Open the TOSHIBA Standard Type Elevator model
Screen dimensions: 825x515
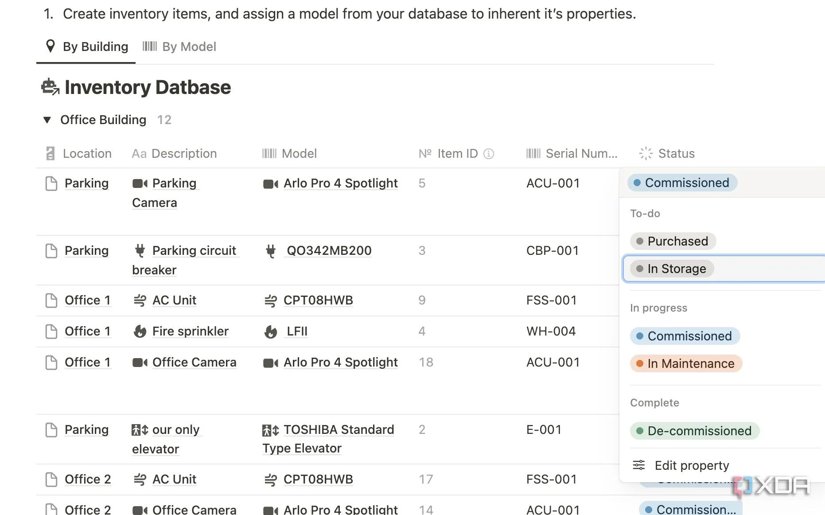(x=328, y=439)
